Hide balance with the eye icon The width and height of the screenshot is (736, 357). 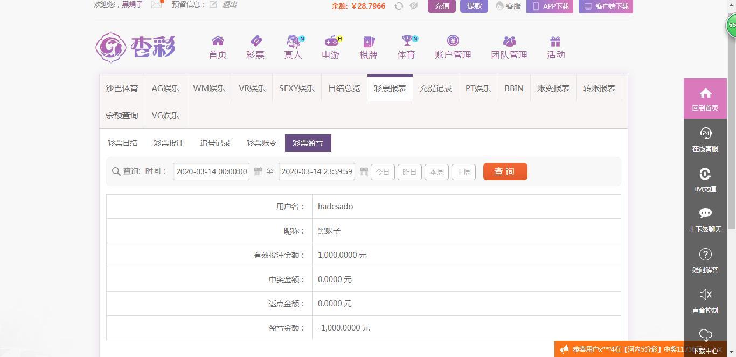coord(414,6)
